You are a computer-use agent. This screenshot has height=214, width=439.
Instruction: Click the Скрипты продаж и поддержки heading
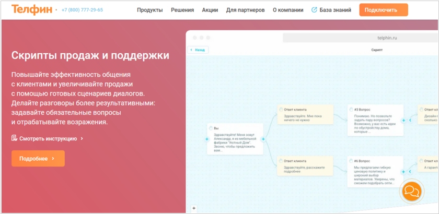click(x=90, y=55)
